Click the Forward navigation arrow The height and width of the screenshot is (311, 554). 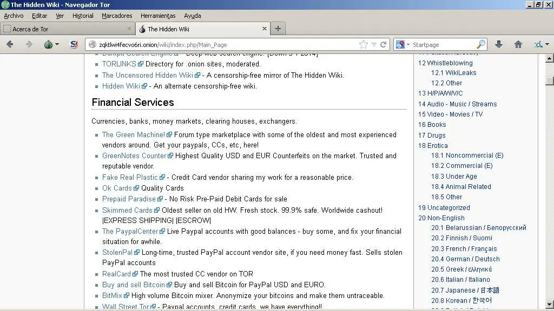click(29, 44)
